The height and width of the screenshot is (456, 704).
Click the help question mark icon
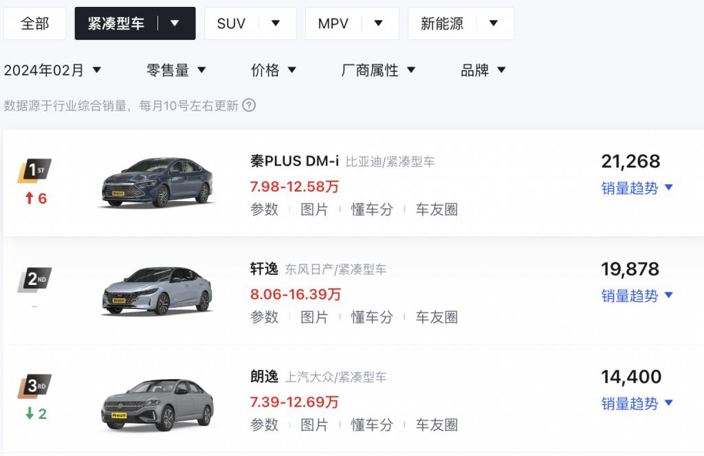tap(249, 106)
